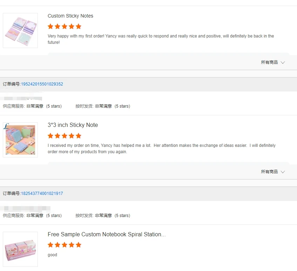Expand 所有商品 dropdown under Custom Sticky Notes review
Image resolution: width=297 pixels, height=271 pixels.
[269, 62]
